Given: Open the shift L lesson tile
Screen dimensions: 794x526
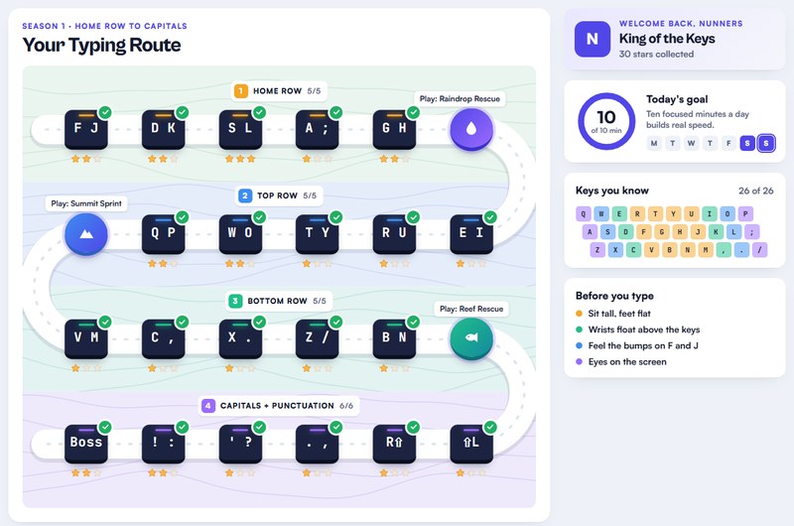Looking at the screenshot, I should [x=471, y=444].
